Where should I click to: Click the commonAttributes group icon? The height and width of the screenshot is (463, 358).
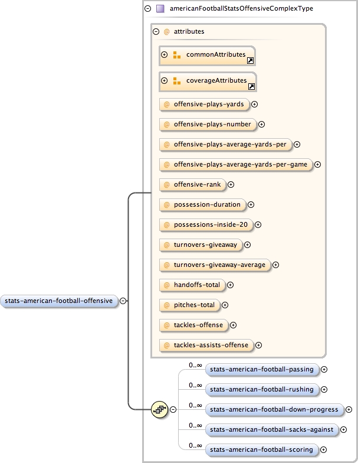point(176,55)
